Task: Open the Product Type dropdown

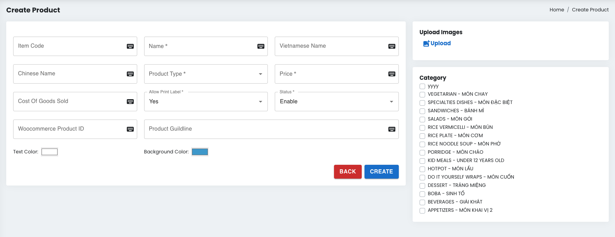Action: [x=206, y=74]
